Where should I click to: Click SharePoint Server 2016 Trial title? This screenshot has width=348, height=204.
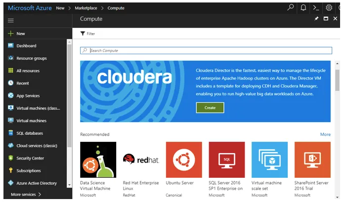[x=311, y=186]
